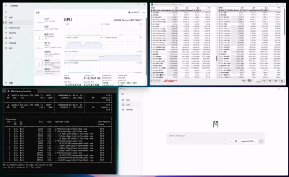The height and width of the screenshot is (177, 289).
Task: Click the plus attach icon in Ollama
Action: click(x=230, y=141)
